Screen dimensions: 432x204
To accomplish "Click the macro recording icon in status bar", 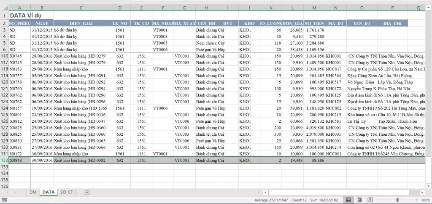I will [4, 200].
